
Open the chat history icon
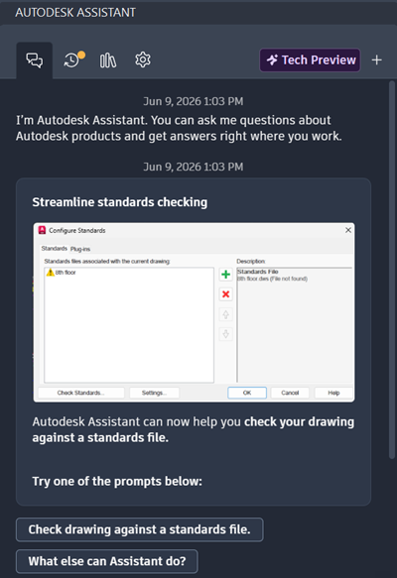pos(73,59)
